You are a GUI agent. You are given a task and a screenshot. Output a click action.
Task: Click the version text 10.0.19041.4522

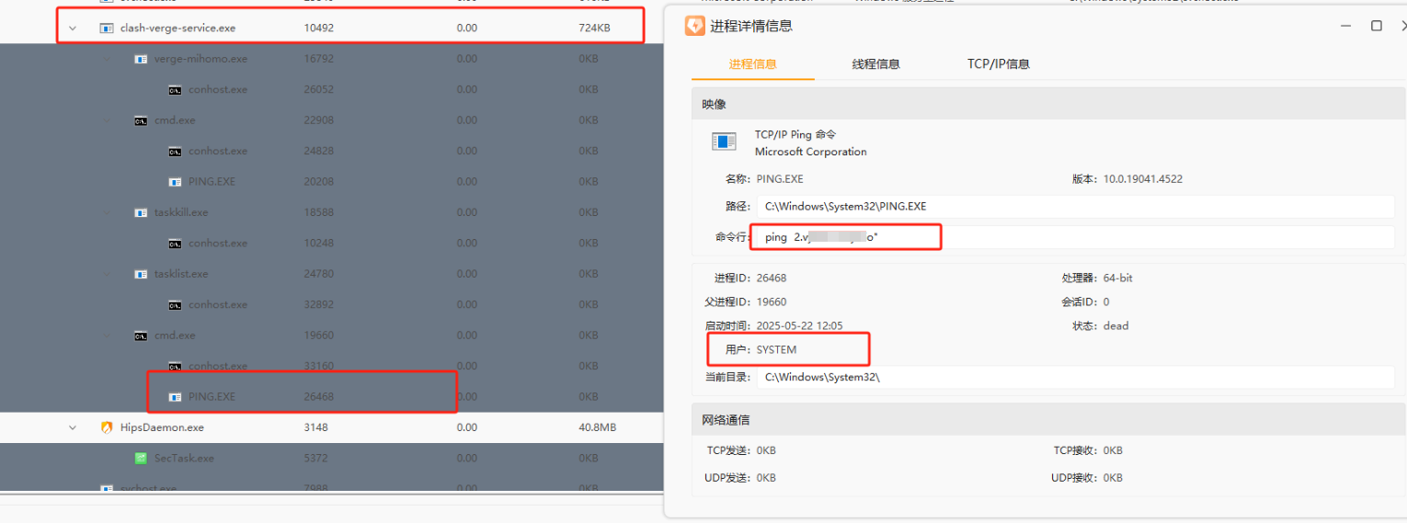pos(1143,179)
